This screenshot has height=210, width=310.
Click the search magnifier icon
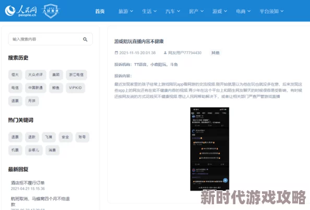click(x=85, y=39)
